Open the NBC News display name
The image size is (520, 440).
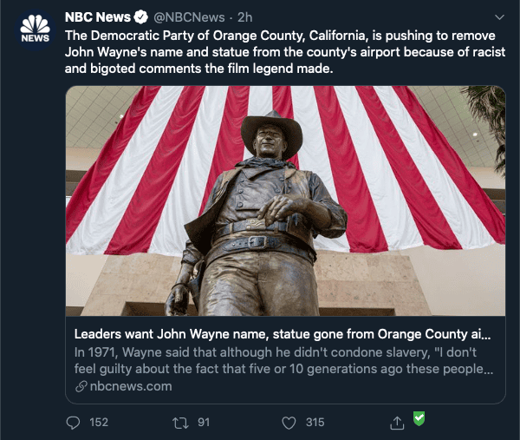pyautogui.click(x=97, y=17)
